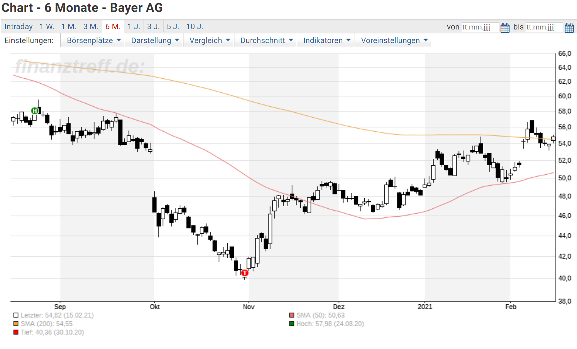Click the 'Feb' x-axis label
The width and height of the screenshot is (577, 349).
point(511,307)
